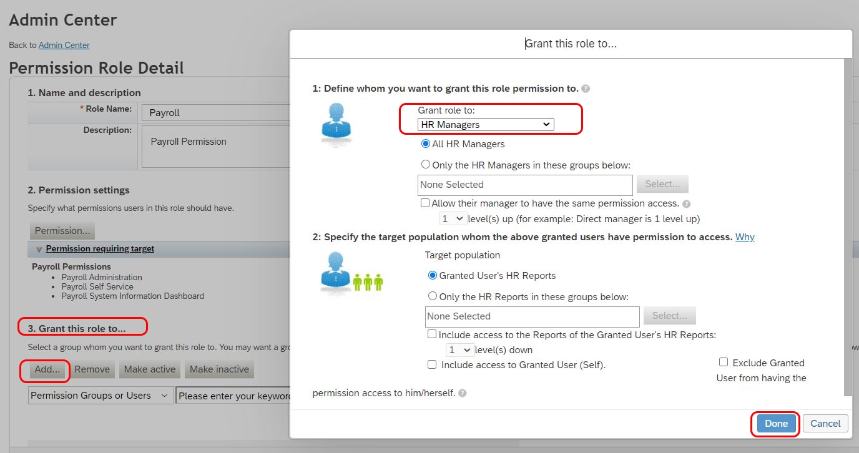This screenshot has width=859, height=453.
Task: Click the Description field with Payroll Permission
Action: click(215, 147)
